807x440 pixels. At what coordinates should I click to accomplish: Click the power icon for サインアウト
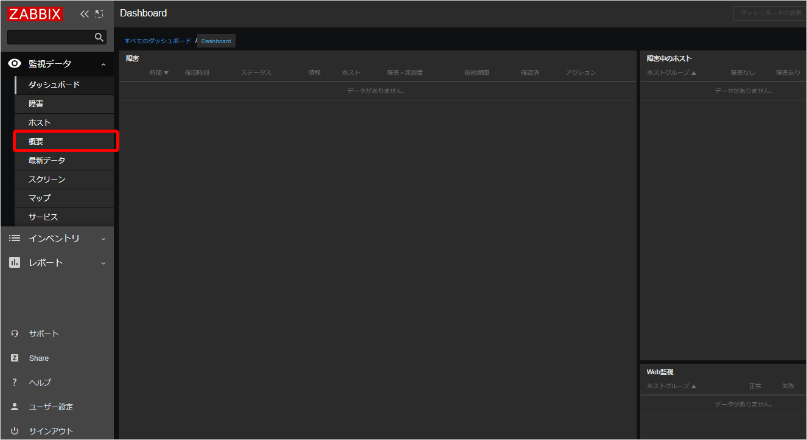click(x=15, y=431)
